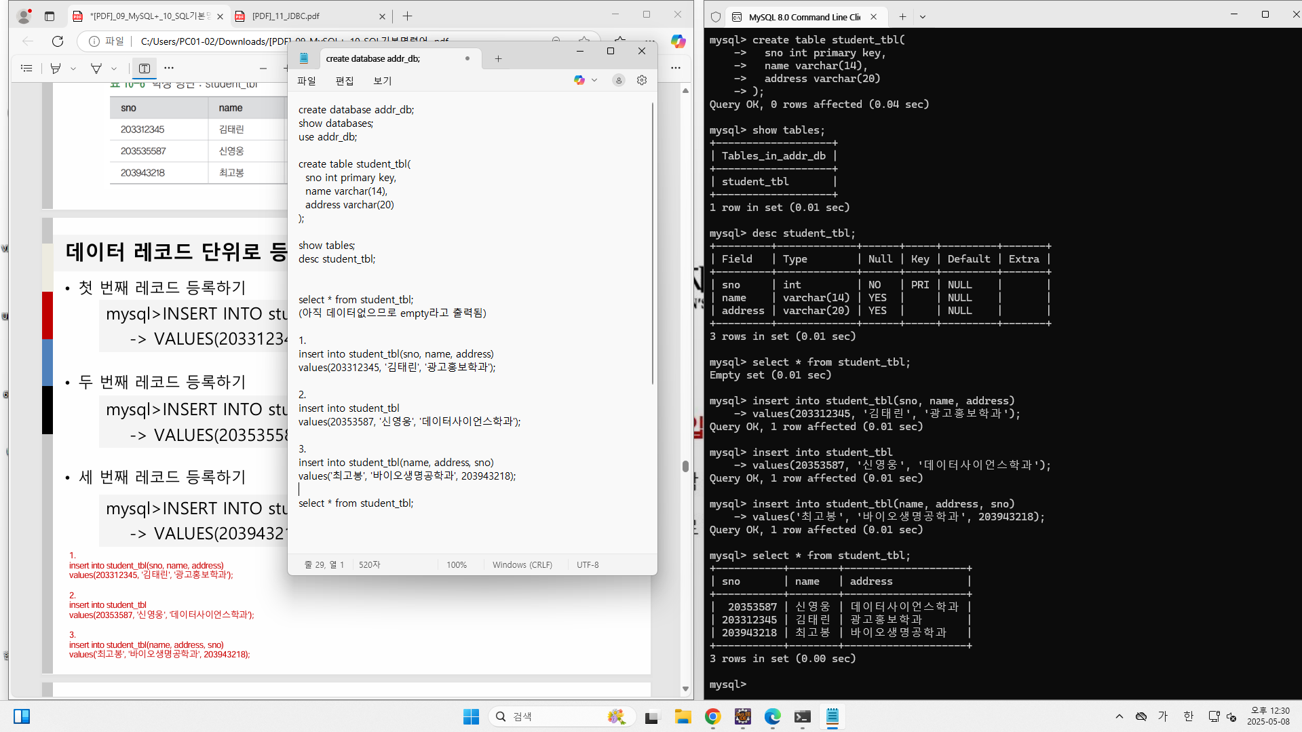Refresh the PDF page in Edge
The height and width of the screenshot is (732, 1302).
click(58, 41)
